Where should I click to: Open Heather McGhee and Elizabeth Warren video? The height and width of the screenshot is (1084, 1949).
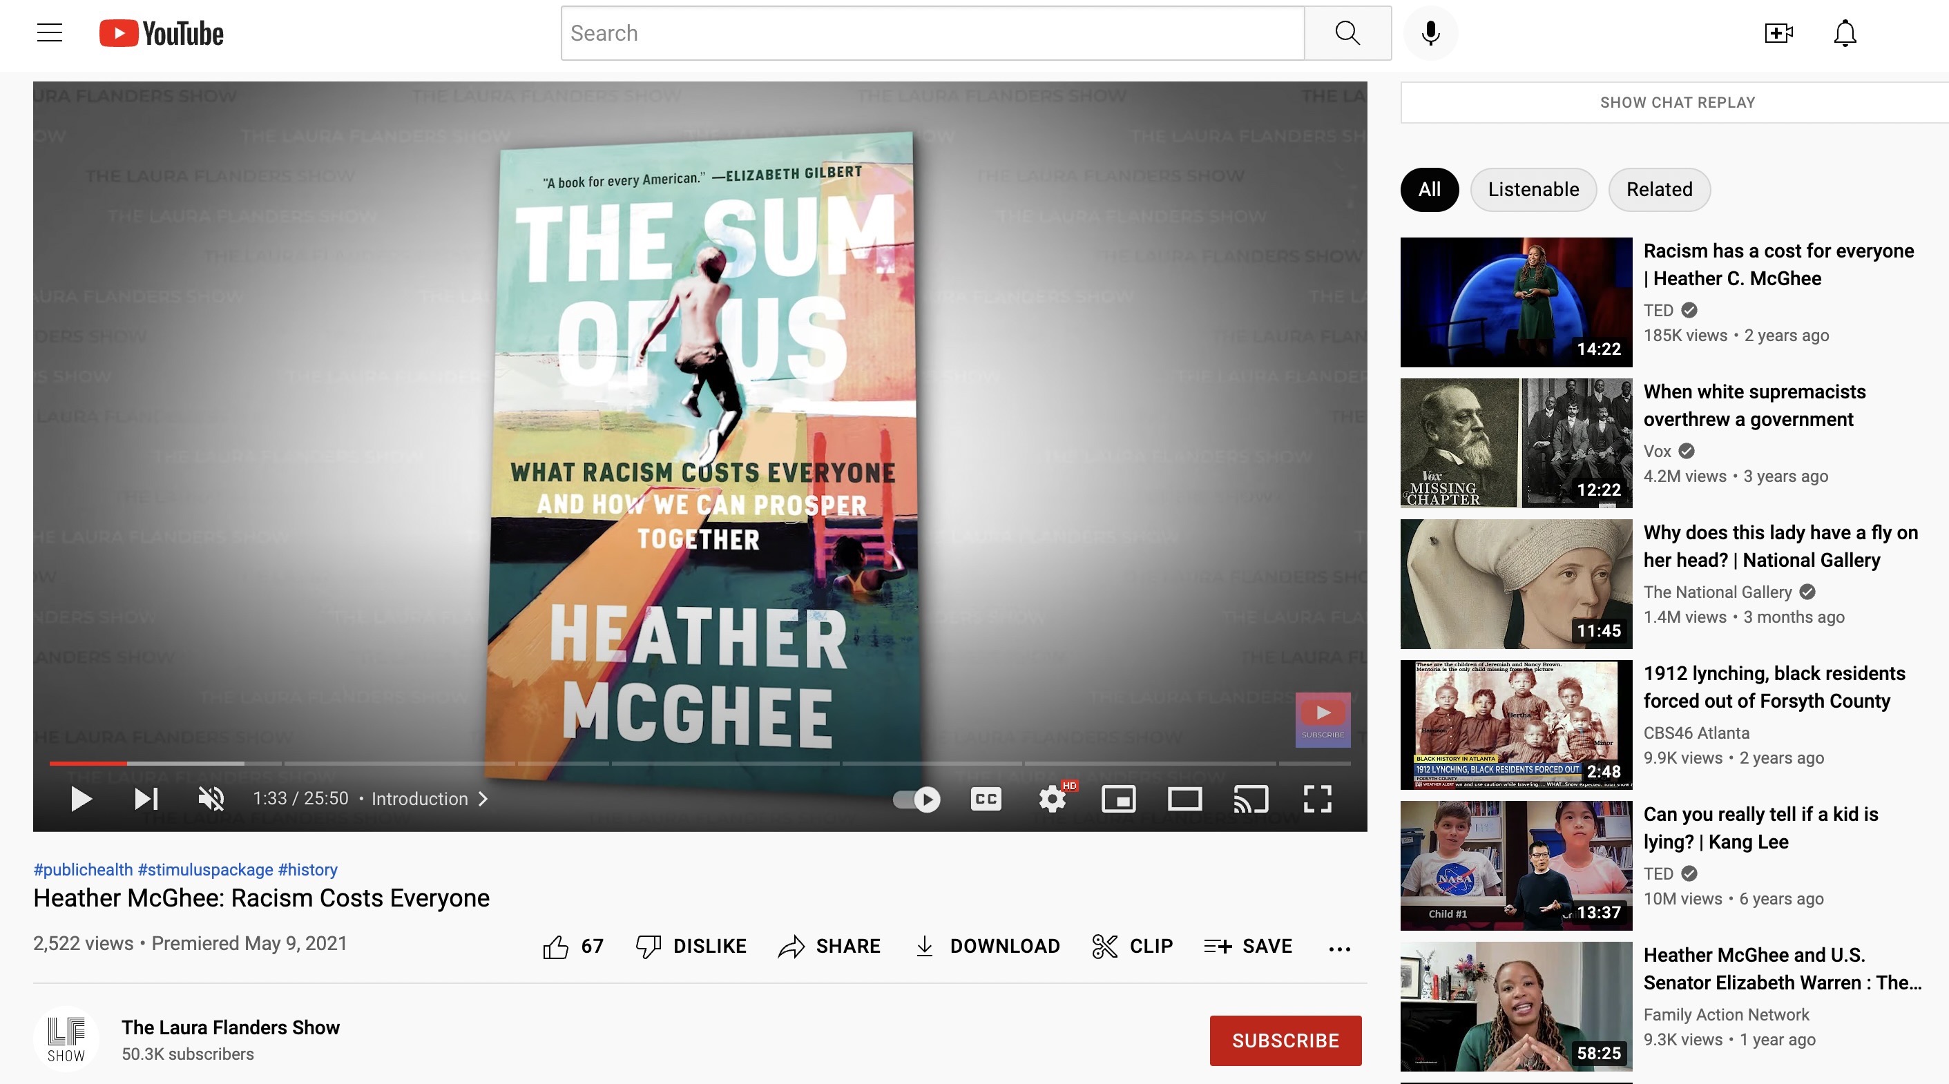click(x=1782, y=969)
